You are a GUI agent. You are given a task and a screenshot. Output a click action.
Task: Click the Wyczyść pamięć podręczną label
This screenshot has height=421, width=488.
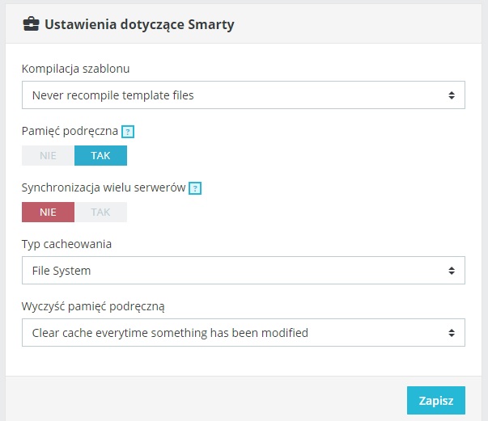click(x=93, y=307)
